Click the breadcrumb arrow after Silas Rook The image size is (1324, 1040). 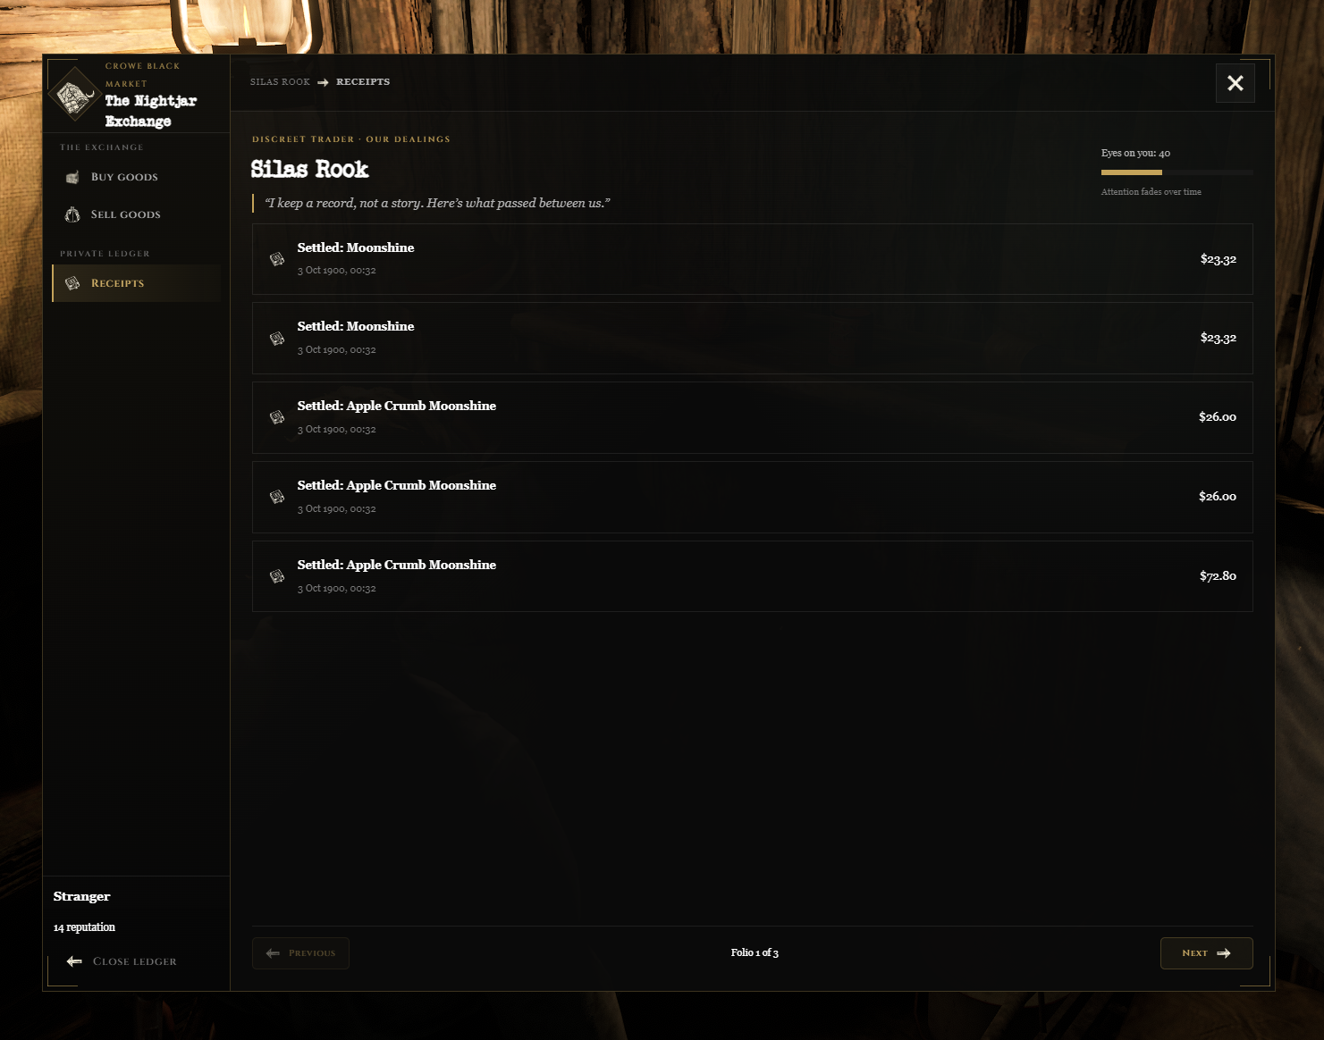323,82
